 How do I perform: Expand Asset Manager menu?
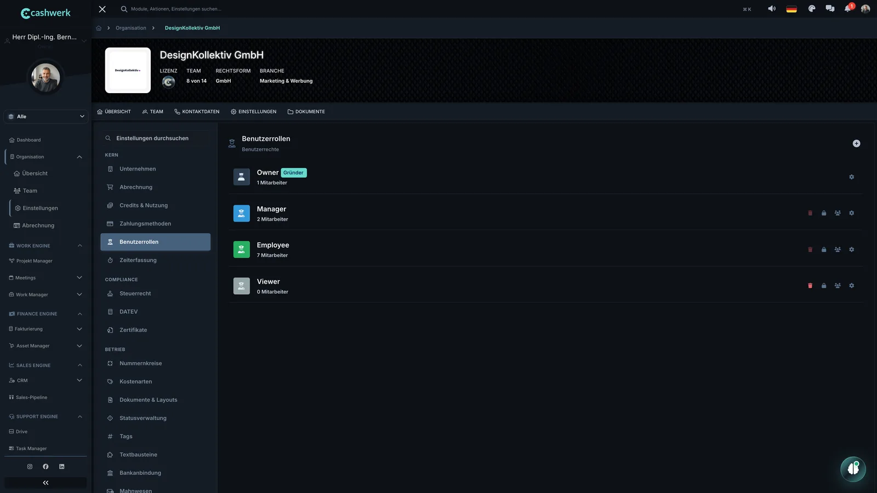79,346
